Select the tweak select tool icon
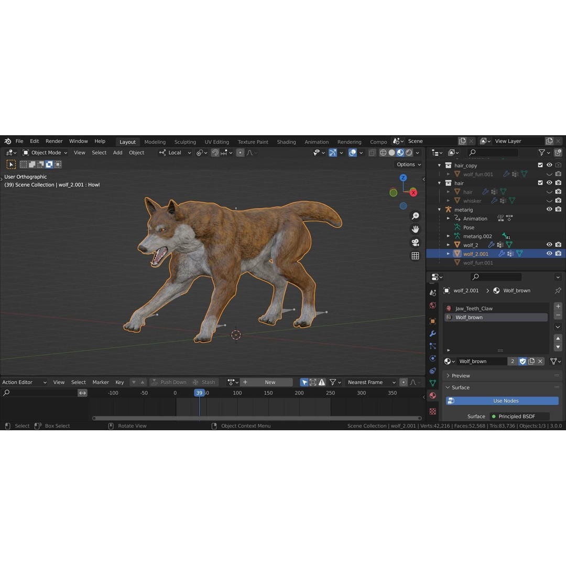 coord(11,165)
